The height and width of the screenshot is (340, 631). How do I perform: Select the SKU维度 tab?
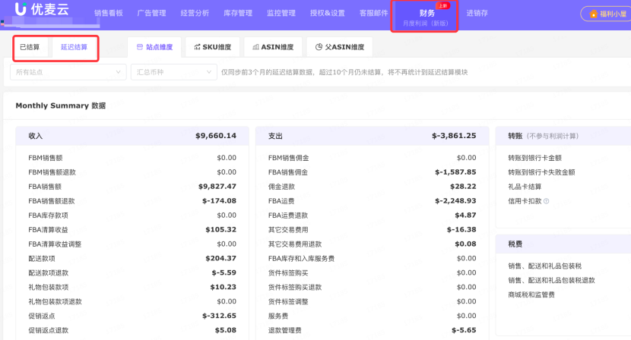point(213,47)
